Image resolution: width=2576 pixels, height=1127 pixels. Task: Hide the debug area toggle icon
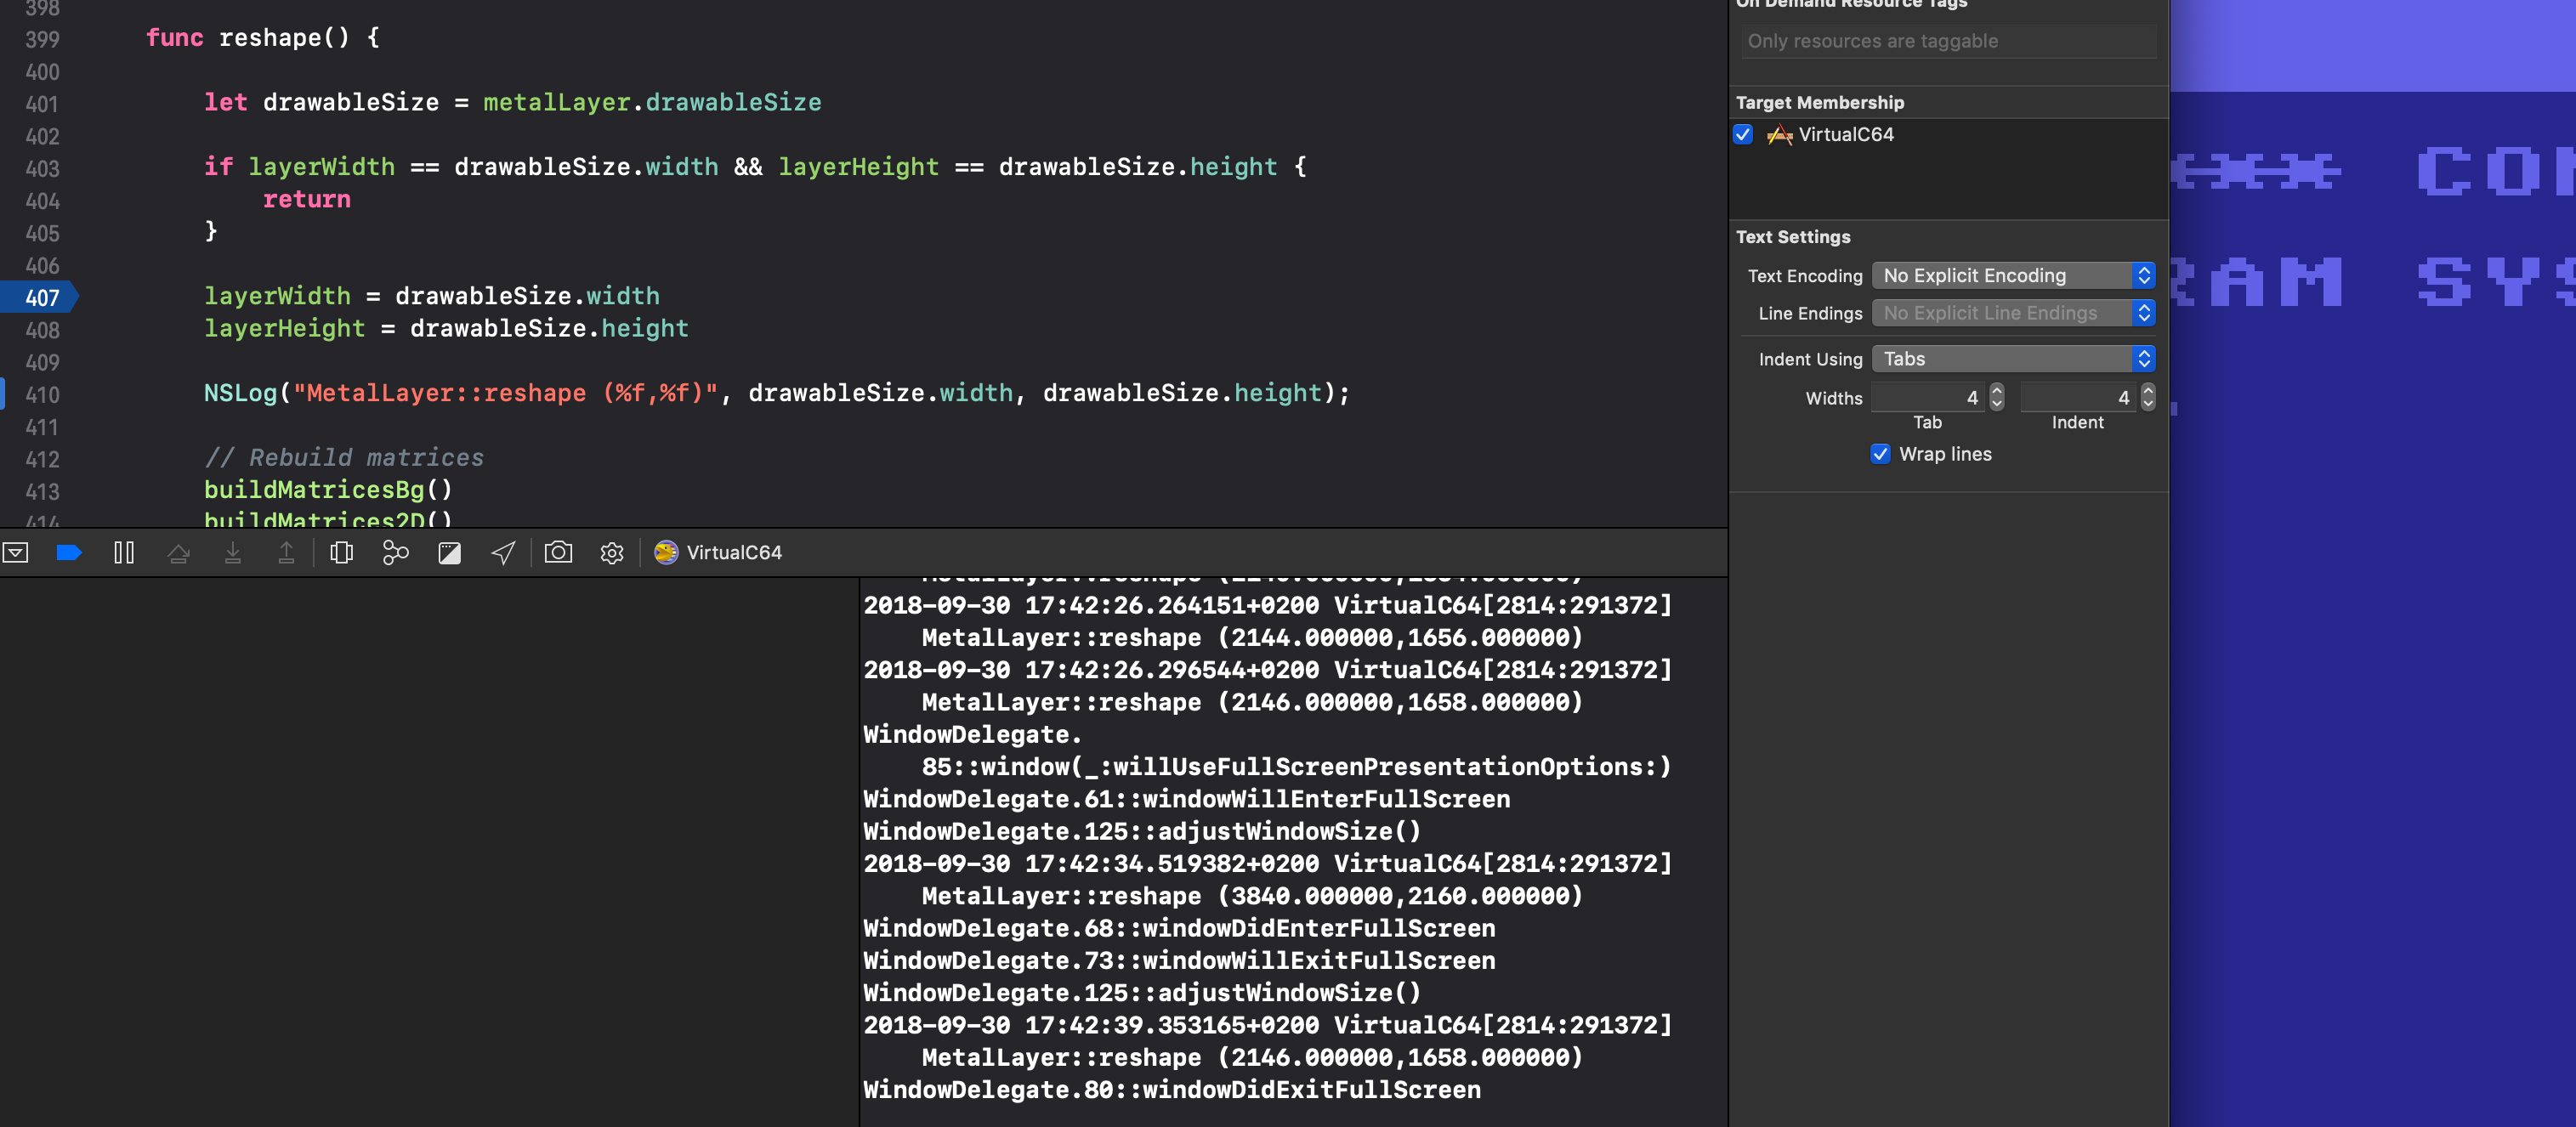[15, 552]
